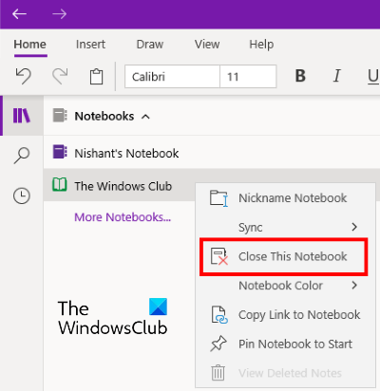Toggle Underline formatting
This screenshot has height=391, width=380.
point(373,77)
